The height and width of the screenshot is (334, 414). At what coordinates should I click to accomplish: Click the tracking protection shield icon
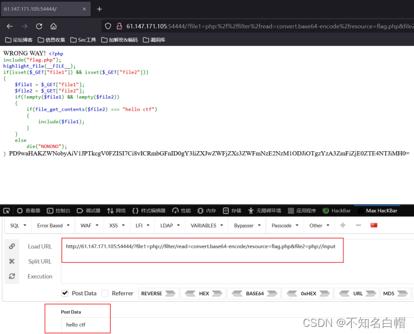pos(108,26)
